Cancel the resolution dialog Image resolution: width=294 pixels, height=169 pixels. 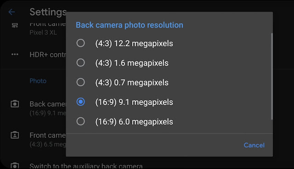coord(254,145)
